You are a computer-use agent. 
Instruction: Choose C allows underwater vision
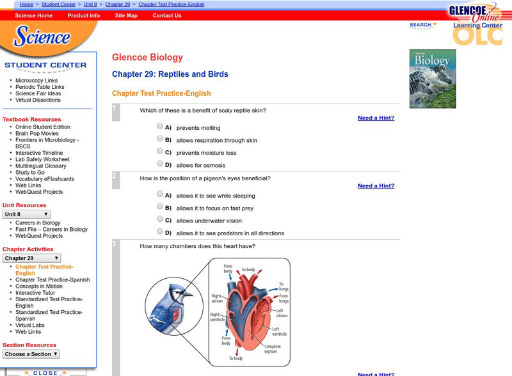click(159, 219)
